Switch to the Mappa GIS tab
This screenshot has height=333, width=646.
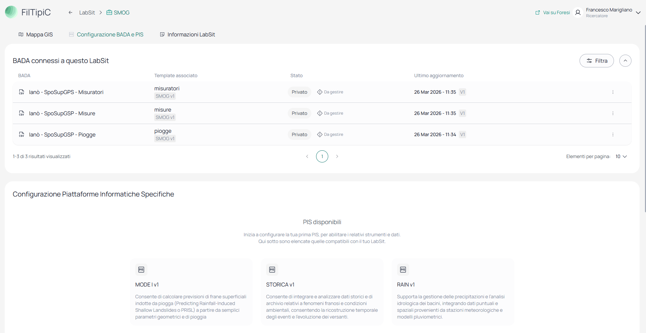click(x=36, y=34)
